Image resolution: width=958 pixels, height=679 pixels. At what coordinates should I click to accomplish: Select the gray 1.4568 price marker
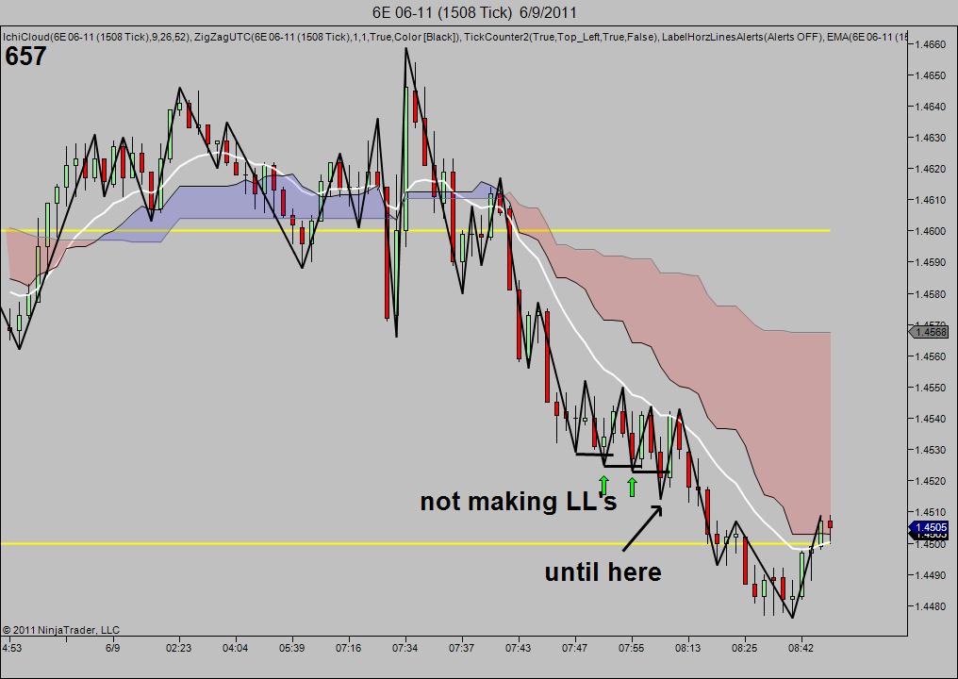point(929,333)
